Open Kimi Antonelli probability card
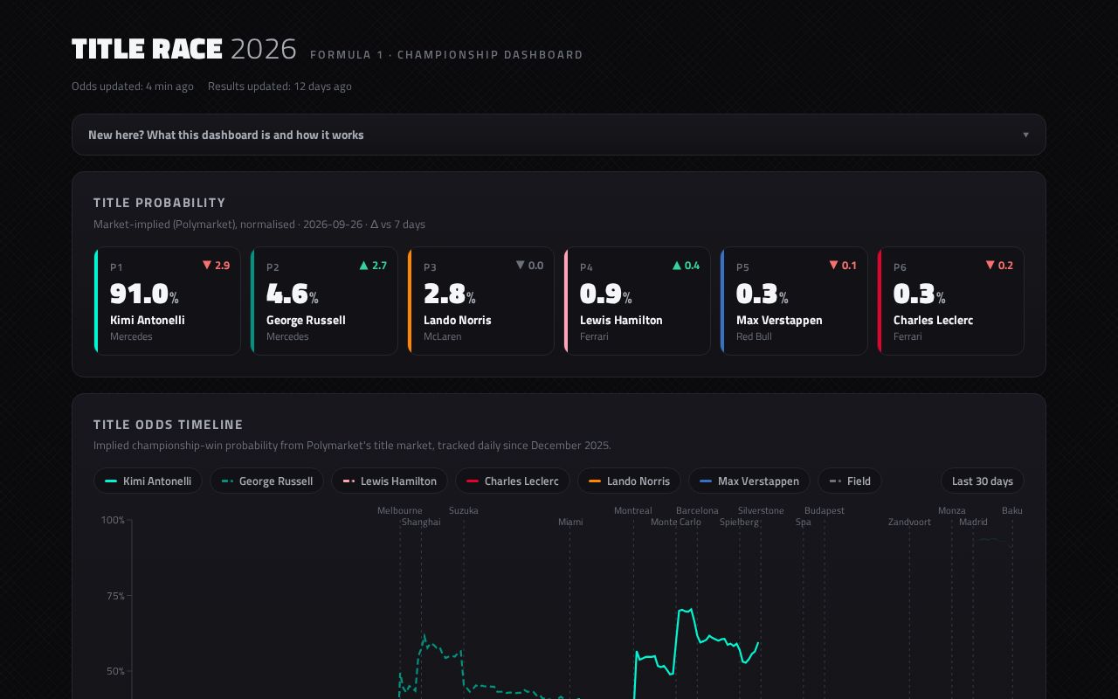The height and width of the screenshot is (699, 1118). (x=167, y=301)
